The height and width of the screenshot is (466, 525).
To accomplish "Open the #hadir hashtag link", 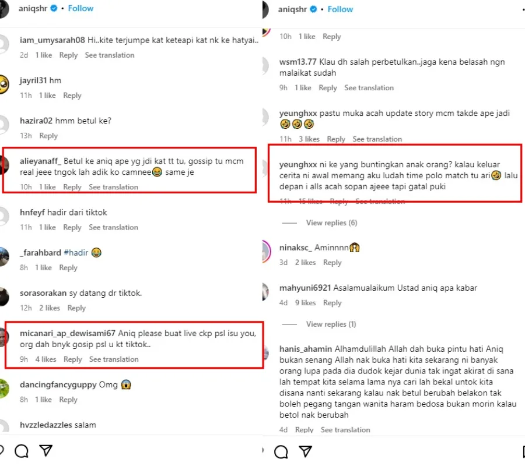I will [x=76, y=253].
